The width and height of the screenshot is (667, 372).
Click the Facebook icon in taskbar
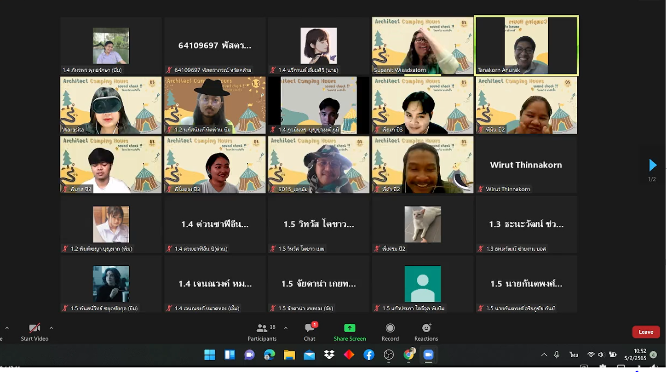(x=368, y=355)
